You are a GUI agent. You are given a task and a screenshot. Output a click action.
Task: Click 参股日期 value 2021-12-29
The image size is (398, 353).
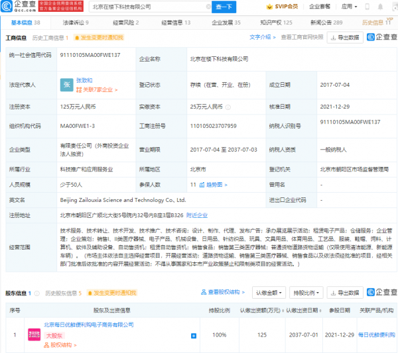click(x=340, y=335)
